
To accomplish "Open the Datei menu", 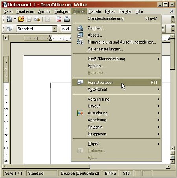I will coord(8,11).
